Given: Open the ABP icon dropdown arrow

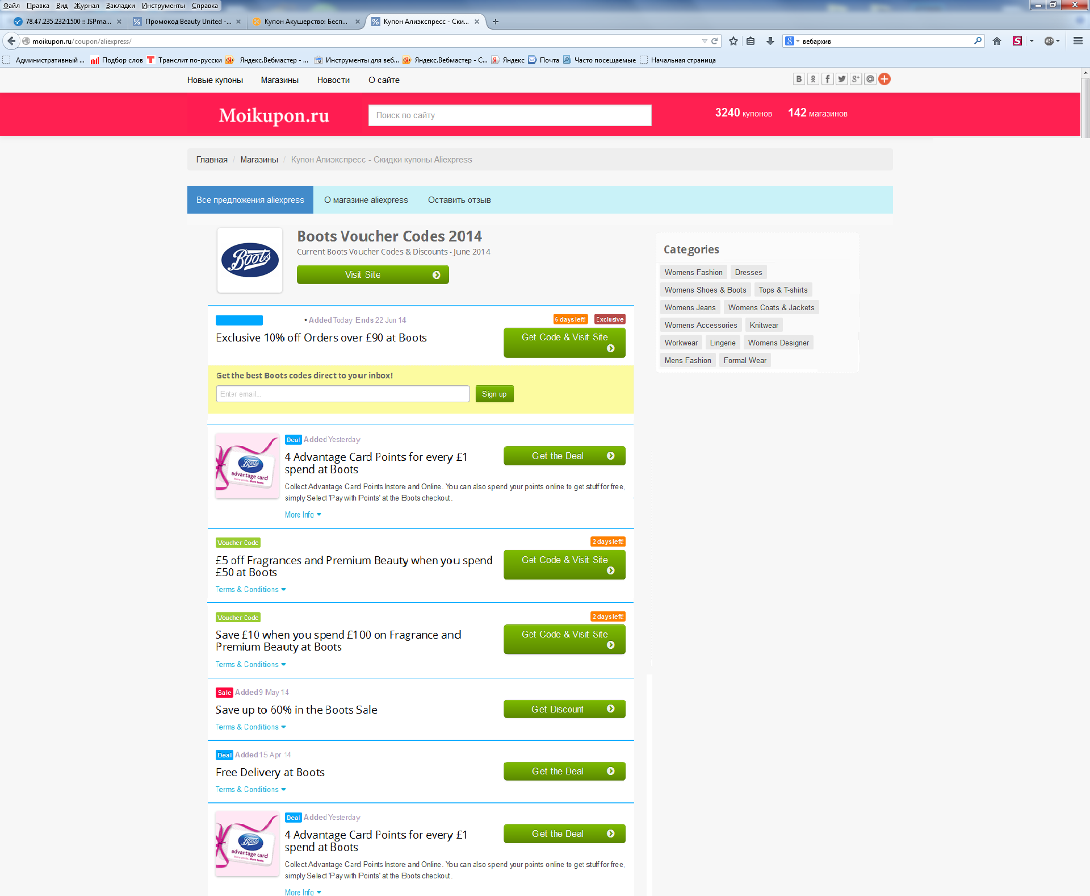Looking at the screenshot, I should click(1058, 41).
